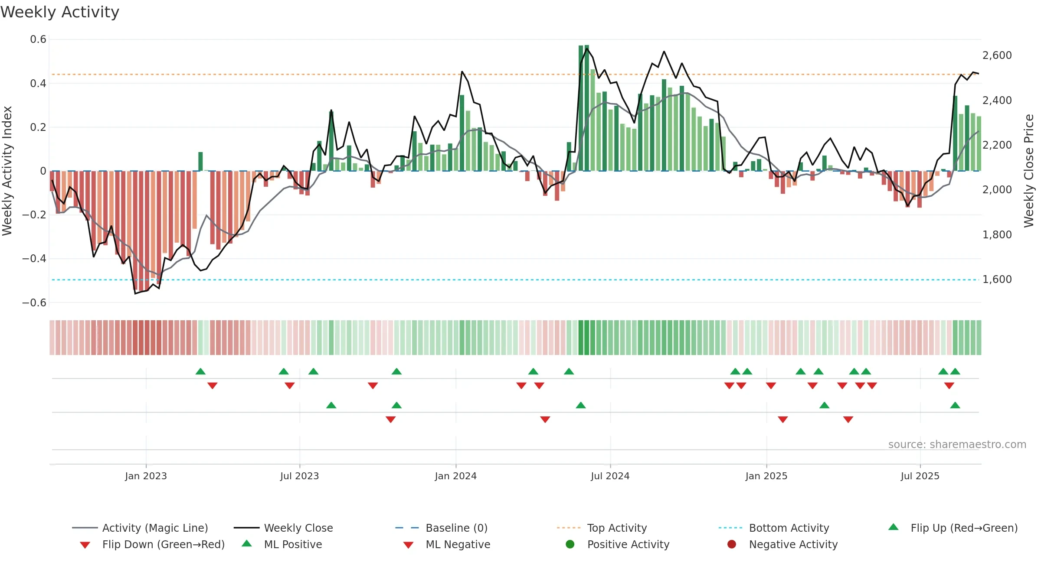This screenshot has height=585, width=1041.
Task: Click the Jul 2024 axis label
Action: point(610,476)
